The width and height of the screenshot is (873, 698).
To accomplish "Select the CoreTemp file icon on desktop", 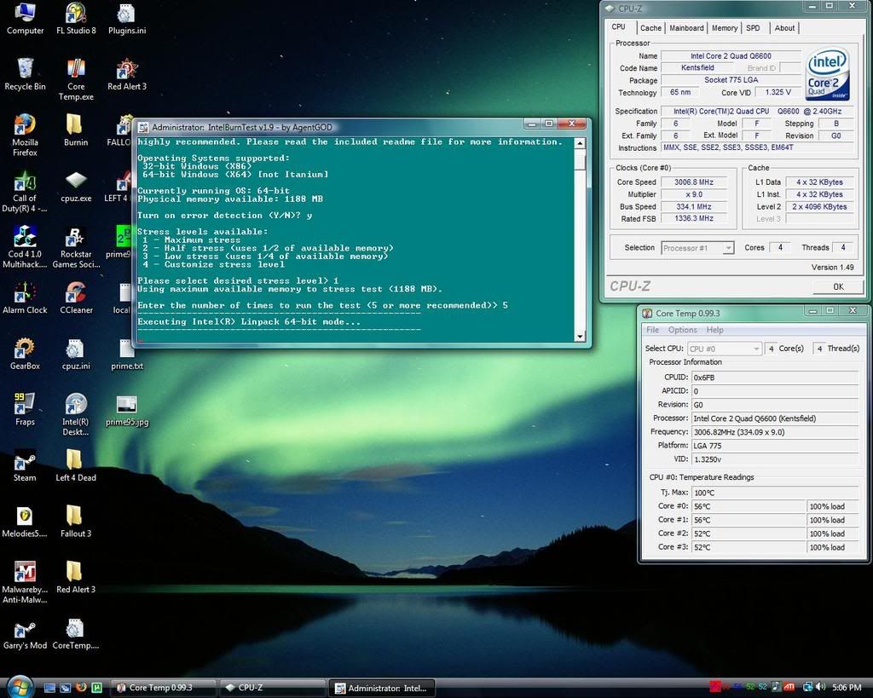I will coord(76,633).
